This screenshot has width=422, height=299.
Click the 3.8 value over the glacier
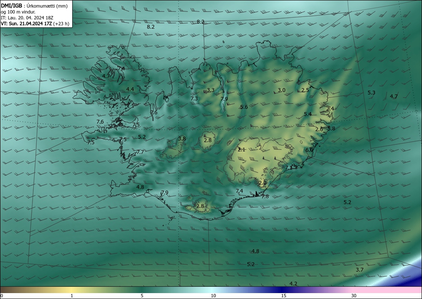182,138
